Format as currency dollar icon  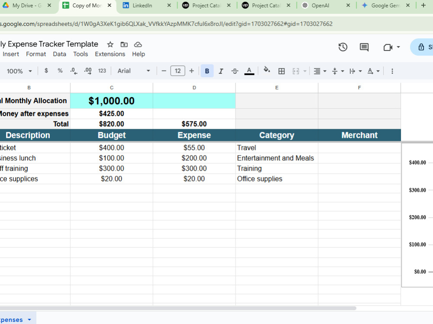(x=46, y=71)
